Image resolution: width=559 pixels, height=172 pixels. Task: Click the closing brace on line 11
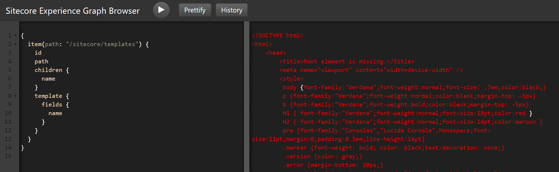pos(43,122)
